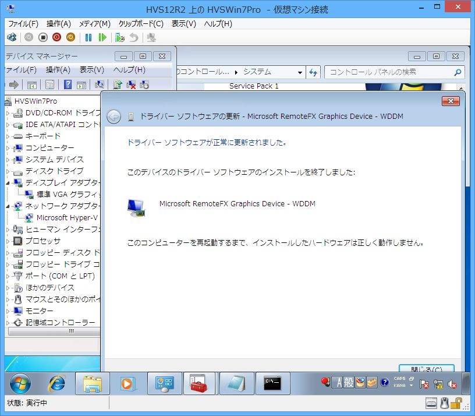Expand ディスク ドライブ node
The width and height of the screenshot is (475, 416).
[x=8, y=171]
